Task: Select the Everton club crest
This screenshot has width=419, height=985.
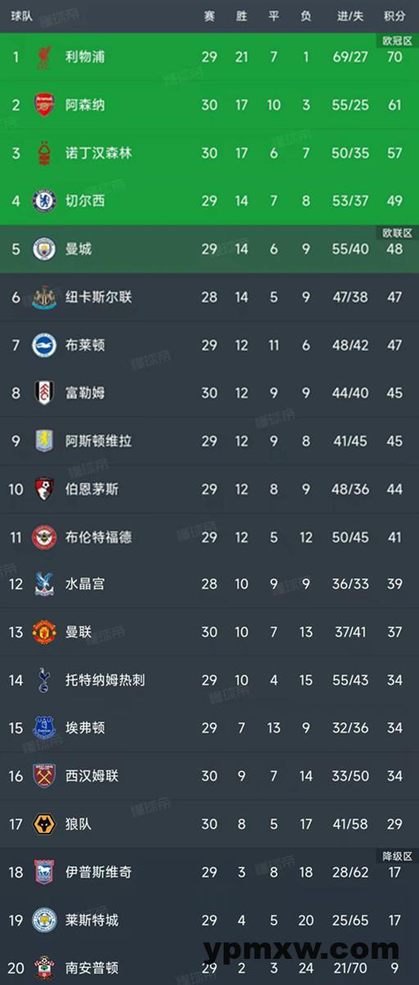Action: (44, 728)
